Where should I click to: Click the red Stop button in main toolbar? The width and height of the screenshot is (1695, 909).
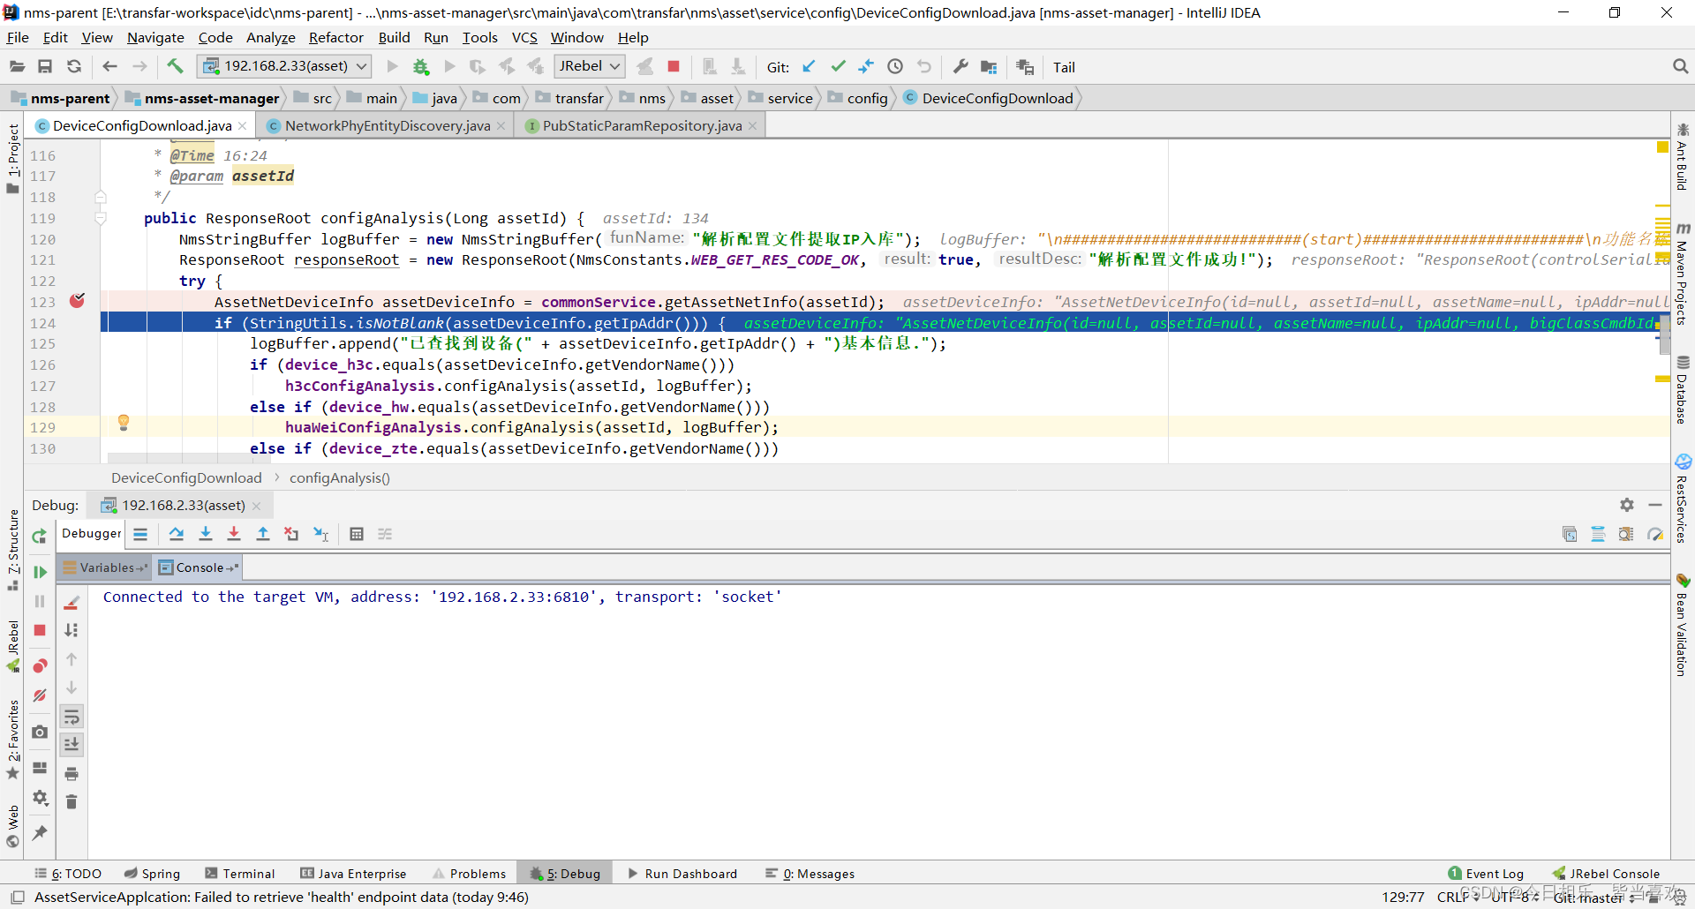(x=674, y=66)
